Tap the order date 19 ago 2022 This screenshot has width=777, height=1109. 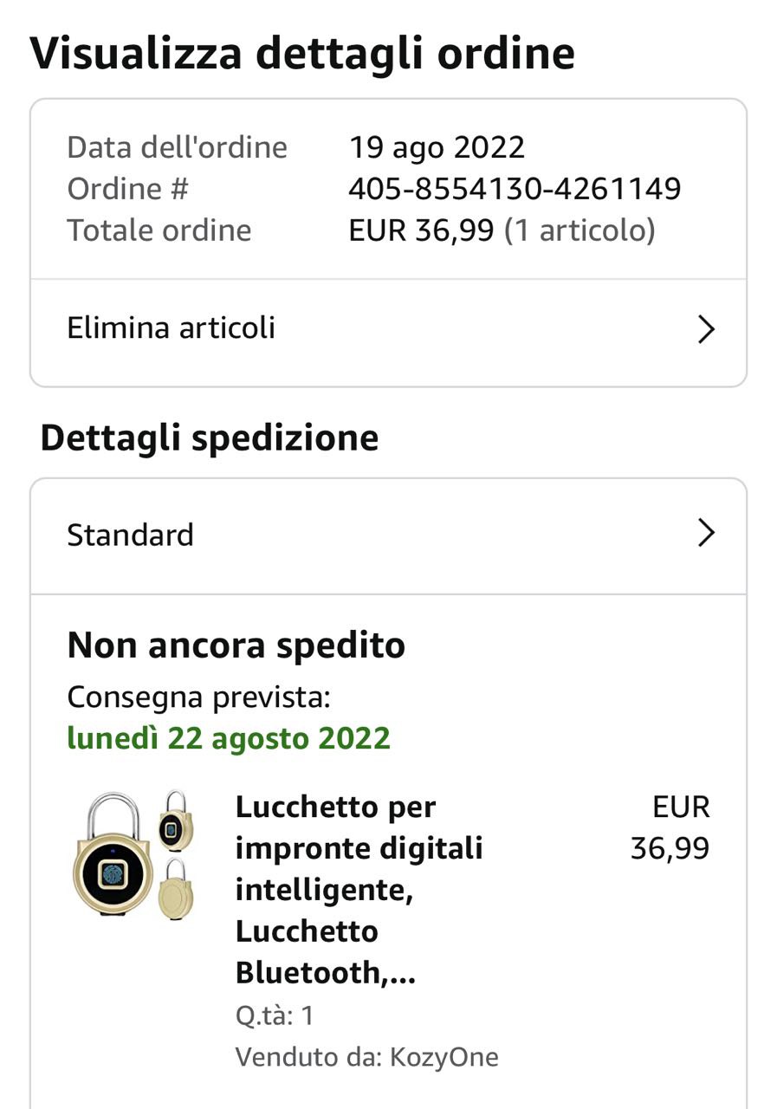(x=437, y=146)
